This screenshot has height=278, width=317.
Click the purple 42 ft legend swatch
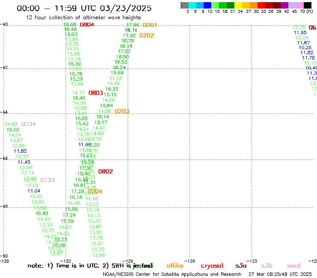point(284,5)
